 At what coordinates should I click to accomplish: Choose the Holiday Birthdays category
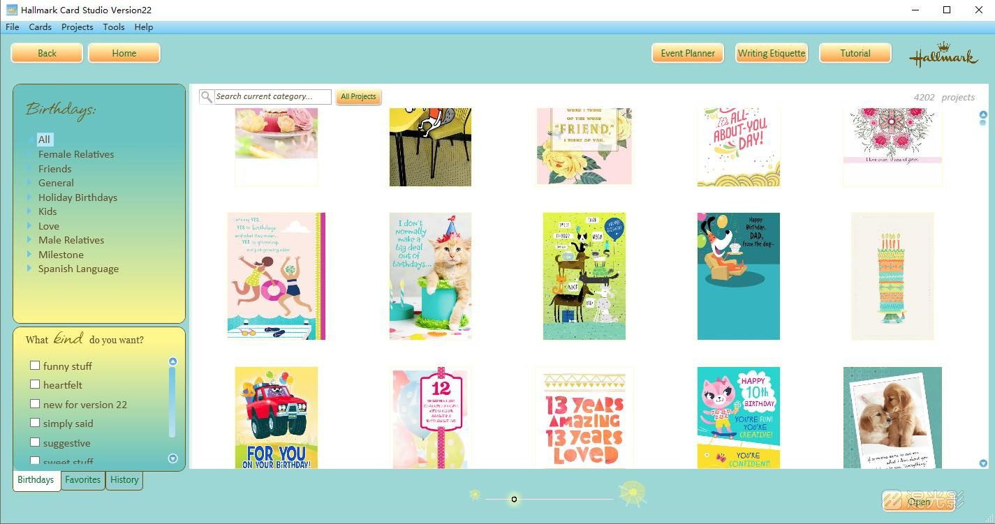(x=78, y=197)
